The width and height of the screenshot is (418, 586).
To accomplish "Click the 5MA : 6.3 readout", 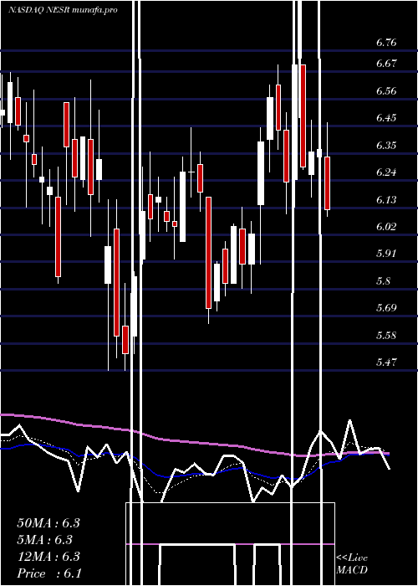I will click(45, 540).
